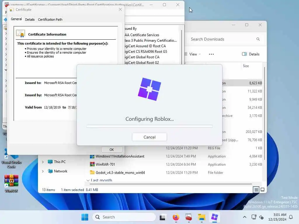This screenshot has height=224, width=299.
Task: Expand the Network tree node
Action: [43, 171]
